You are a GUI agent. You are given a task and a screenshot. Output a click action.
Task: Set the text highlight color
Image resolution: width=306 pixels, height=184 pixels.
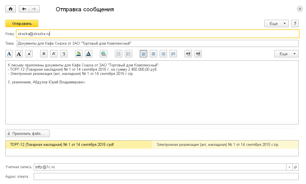pos(79,54)
